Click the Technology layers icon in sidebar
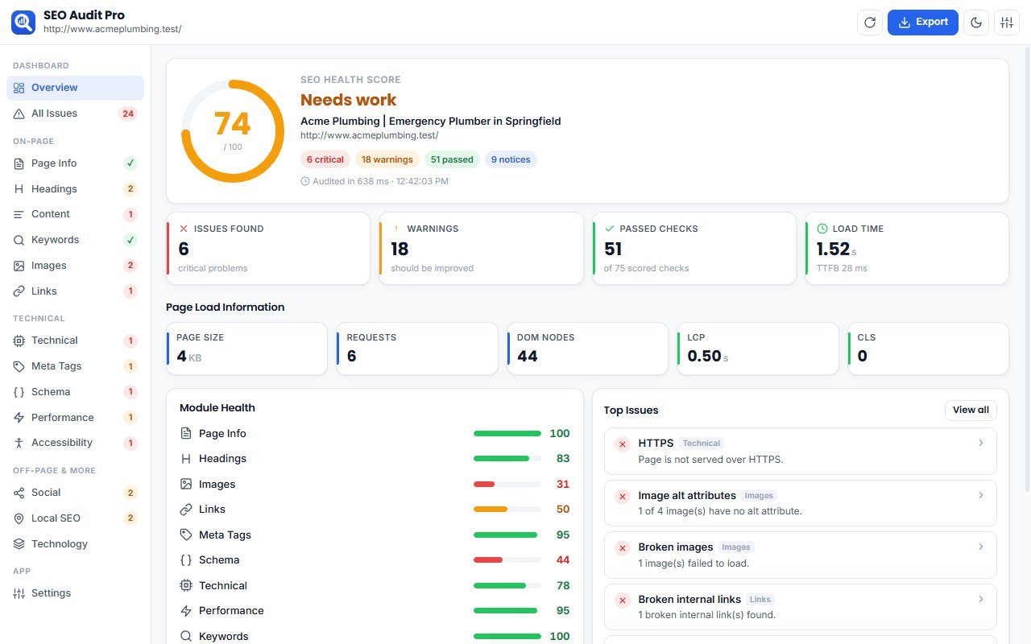The image size is (1031, 644). (19, 544)
